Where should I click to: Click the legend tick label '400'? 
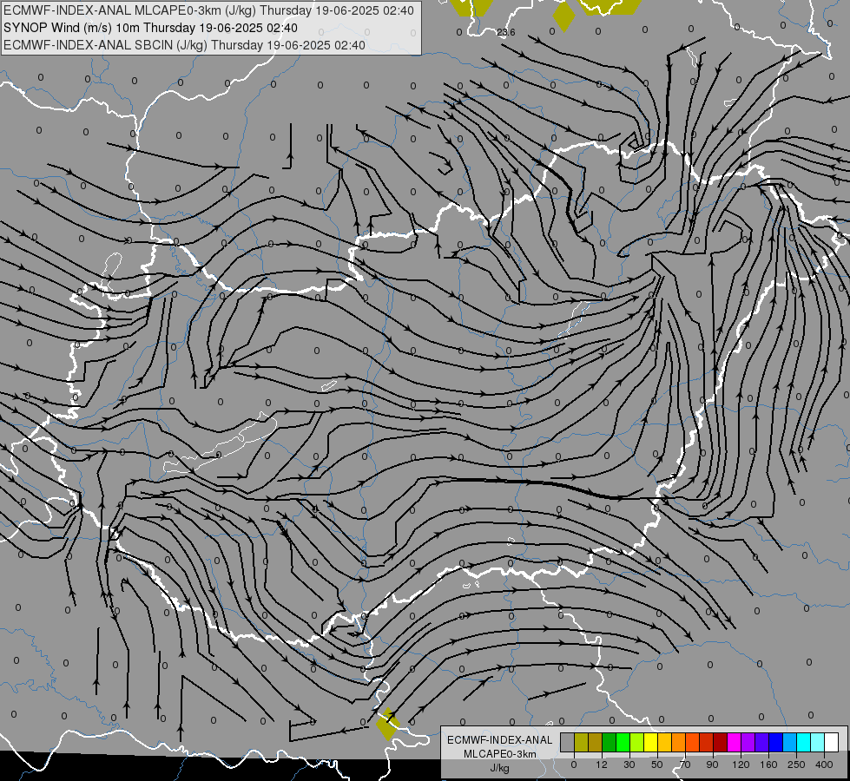click(824, 765)
